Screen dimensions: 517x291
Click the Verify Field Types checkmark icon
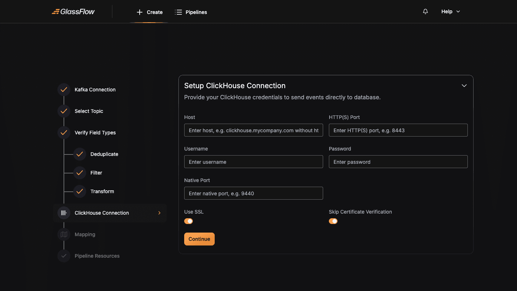pos(64,133)
